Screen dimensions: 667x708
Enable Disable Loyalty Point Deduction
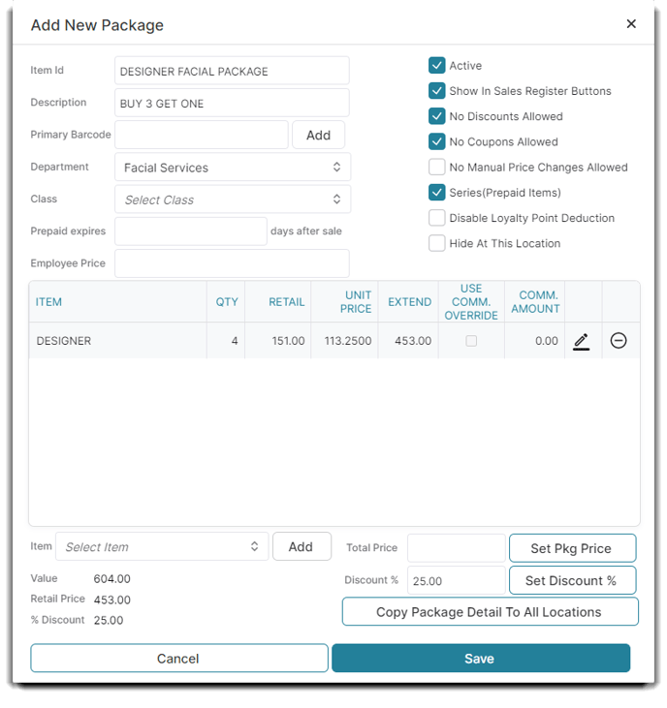(436, 218)
